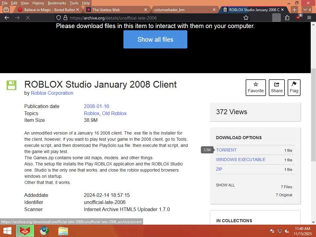Click the padlock site security icon
The image size is (316, 237).
tap(65, 18)
